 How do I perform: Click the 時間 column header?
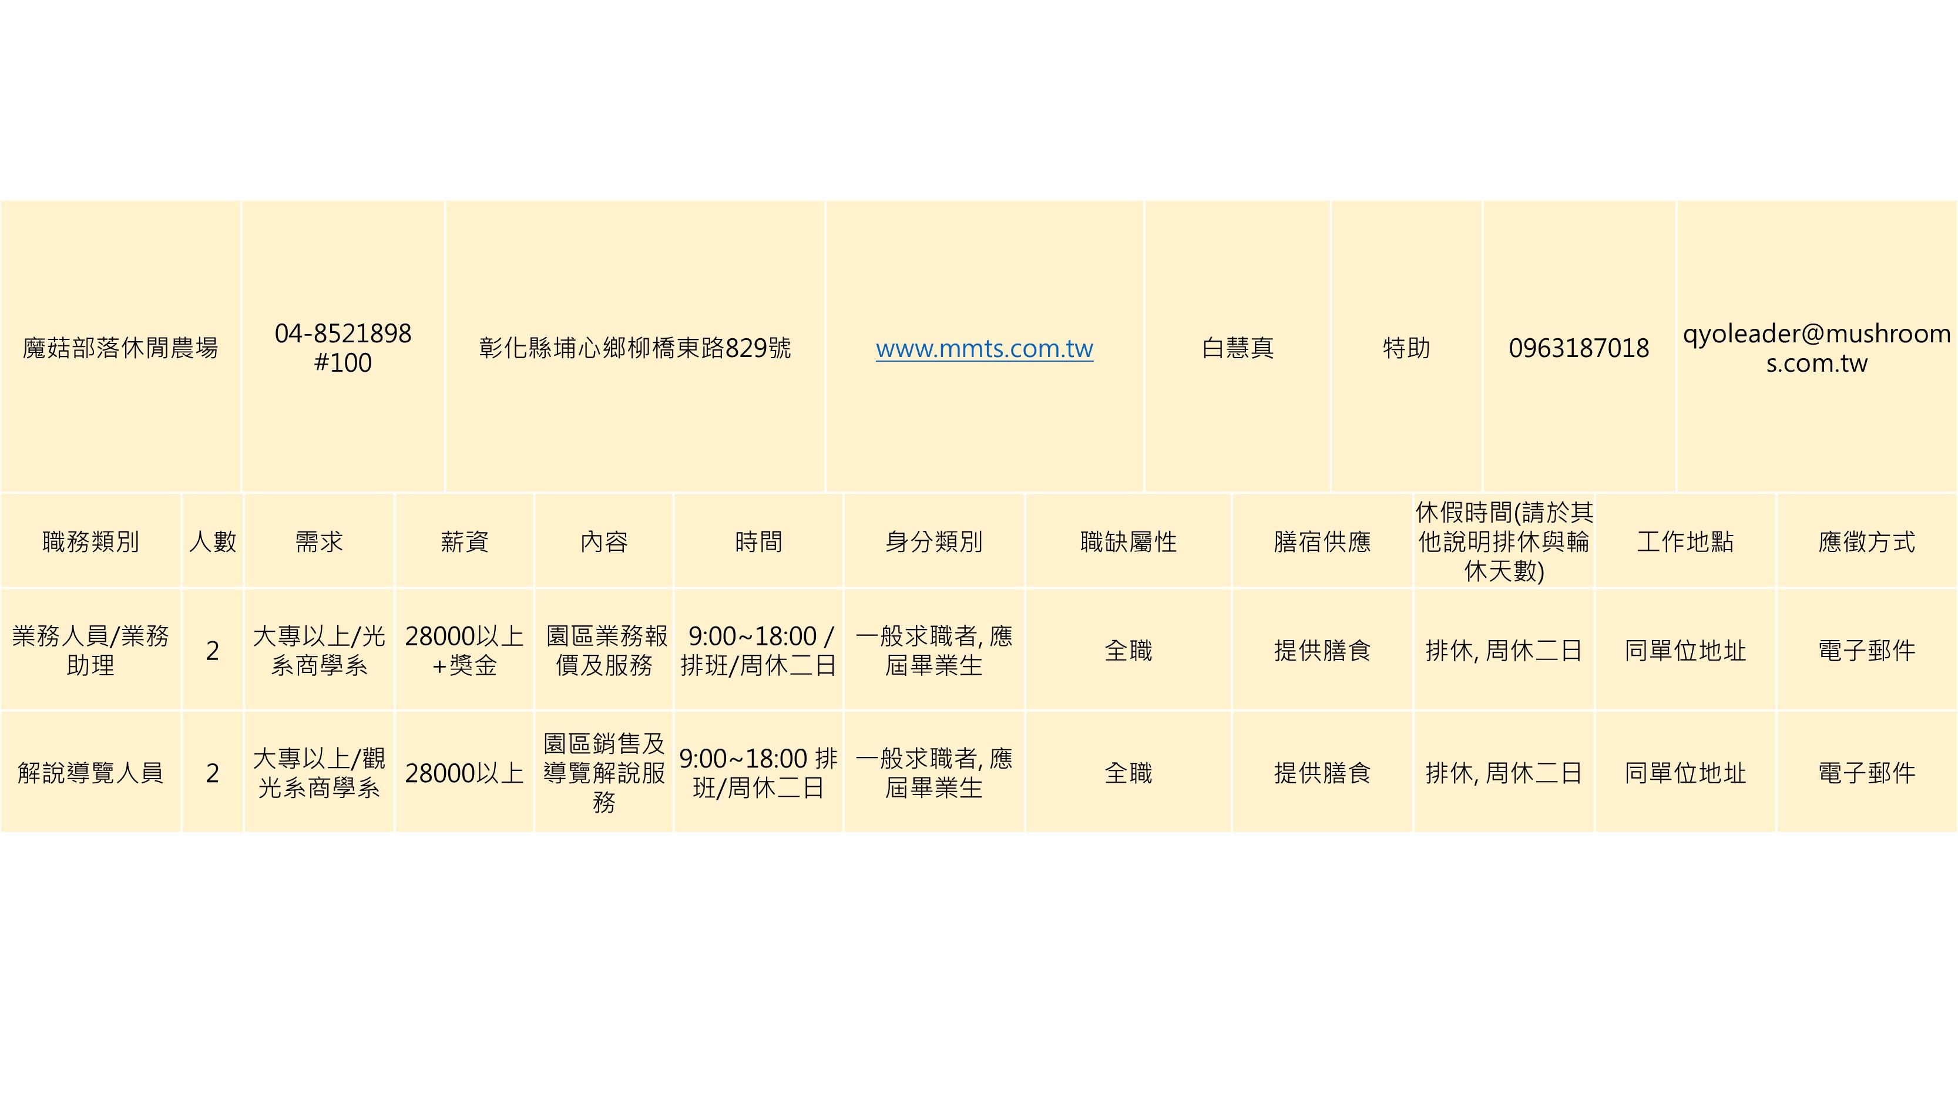click(x=758, y=541)
